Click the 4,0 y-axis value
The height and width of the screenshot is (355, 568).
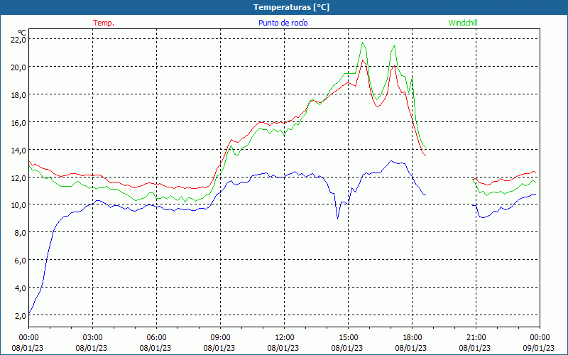(x=21, y=288)
